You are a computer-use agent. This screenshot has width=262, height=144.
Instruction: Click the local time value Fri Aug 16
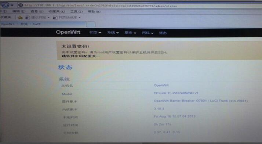point(175,116)
